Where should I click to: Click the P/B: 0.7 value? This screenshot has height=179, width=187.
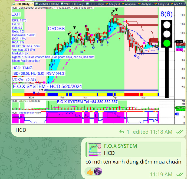(17, 28)
